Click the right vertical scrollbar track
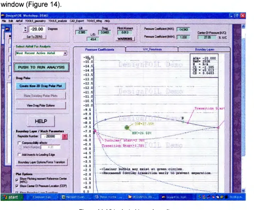This screenshot has height=210, width=254. click(x=243, y=109)
